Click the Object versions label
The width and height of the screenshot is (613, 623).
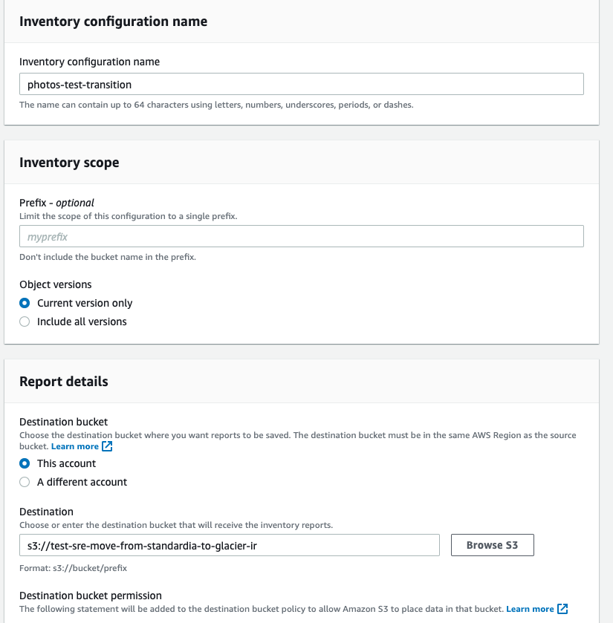[x=56, y=284]
